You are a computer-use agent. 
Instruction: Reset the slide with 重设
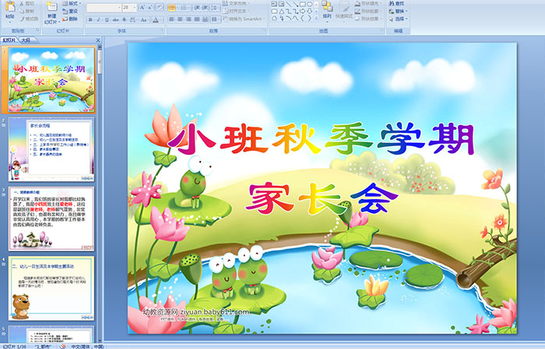click(x=70, y=12)
